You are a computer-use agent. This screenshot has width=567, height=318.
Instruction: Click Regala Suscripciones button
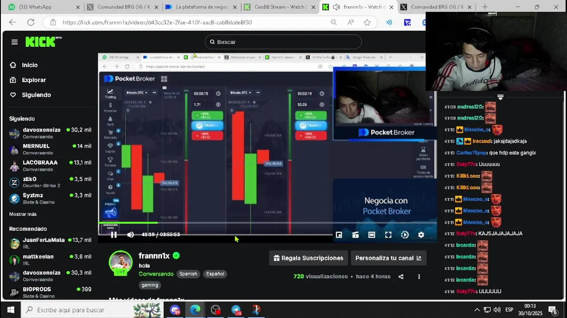click(309, 258)
